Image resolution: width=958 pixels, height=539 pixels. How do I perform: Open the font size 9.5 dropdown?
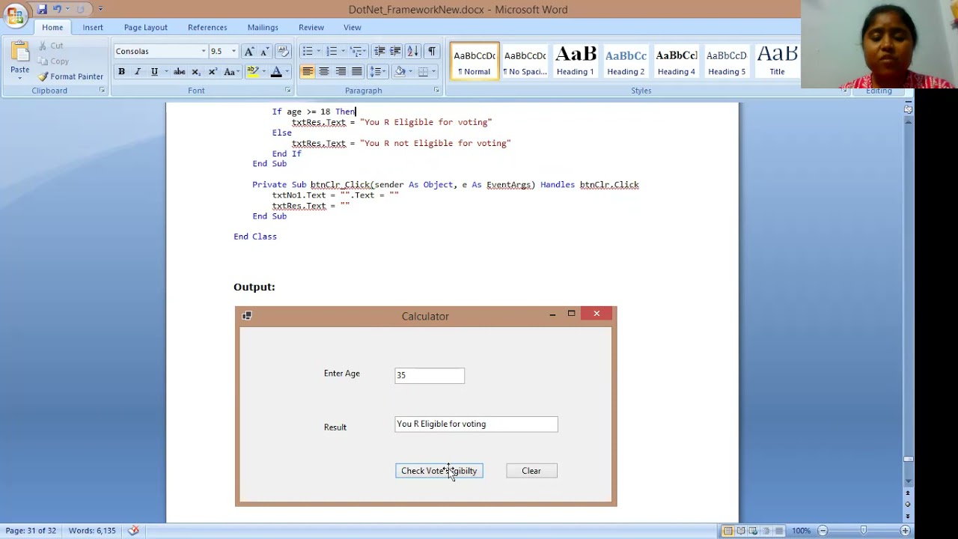pos(233,51)
